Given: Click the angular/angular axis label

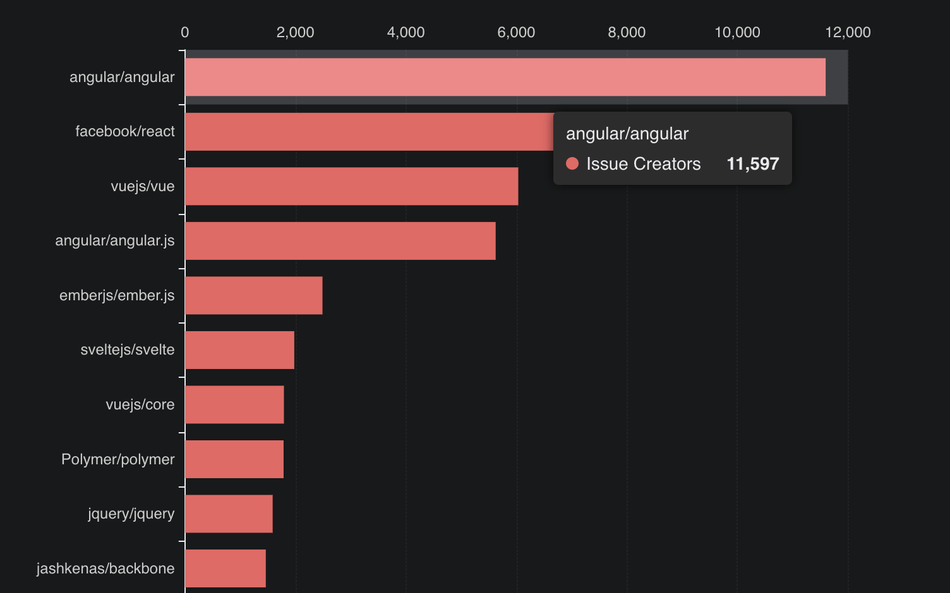Looking at the screenshot, I should [x=123, y=77].
